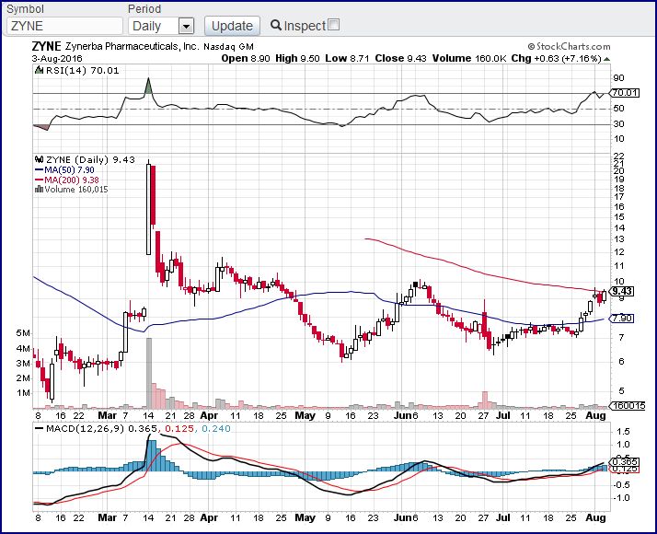Click the Volume 160.0K header value
The width and height of the screenshot is (657, 534).
(x=469, y=58)
